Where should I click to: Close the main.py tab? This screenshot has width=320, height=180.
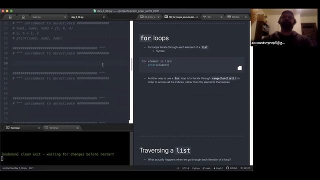[65, 17]
